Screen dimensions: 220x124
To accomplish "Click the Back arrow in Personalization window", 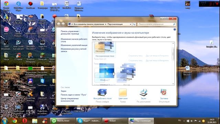I will (x=59, y=24).
